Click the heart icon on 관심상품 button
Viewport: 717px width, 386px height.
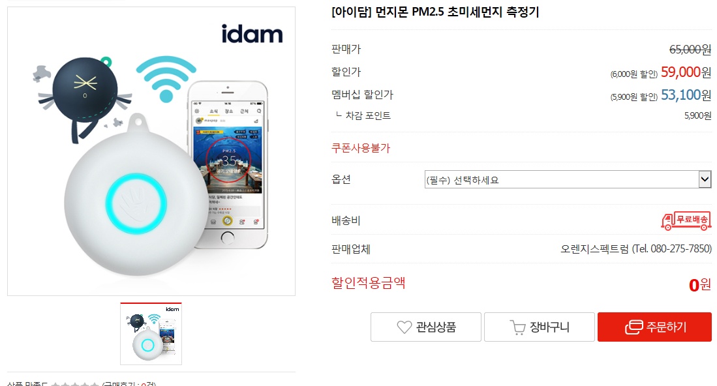tap(404, 327)
